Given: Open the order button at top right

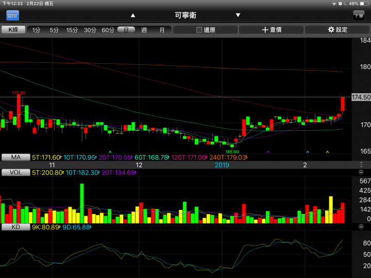Looking at the screenshot, I should [359, 15].
